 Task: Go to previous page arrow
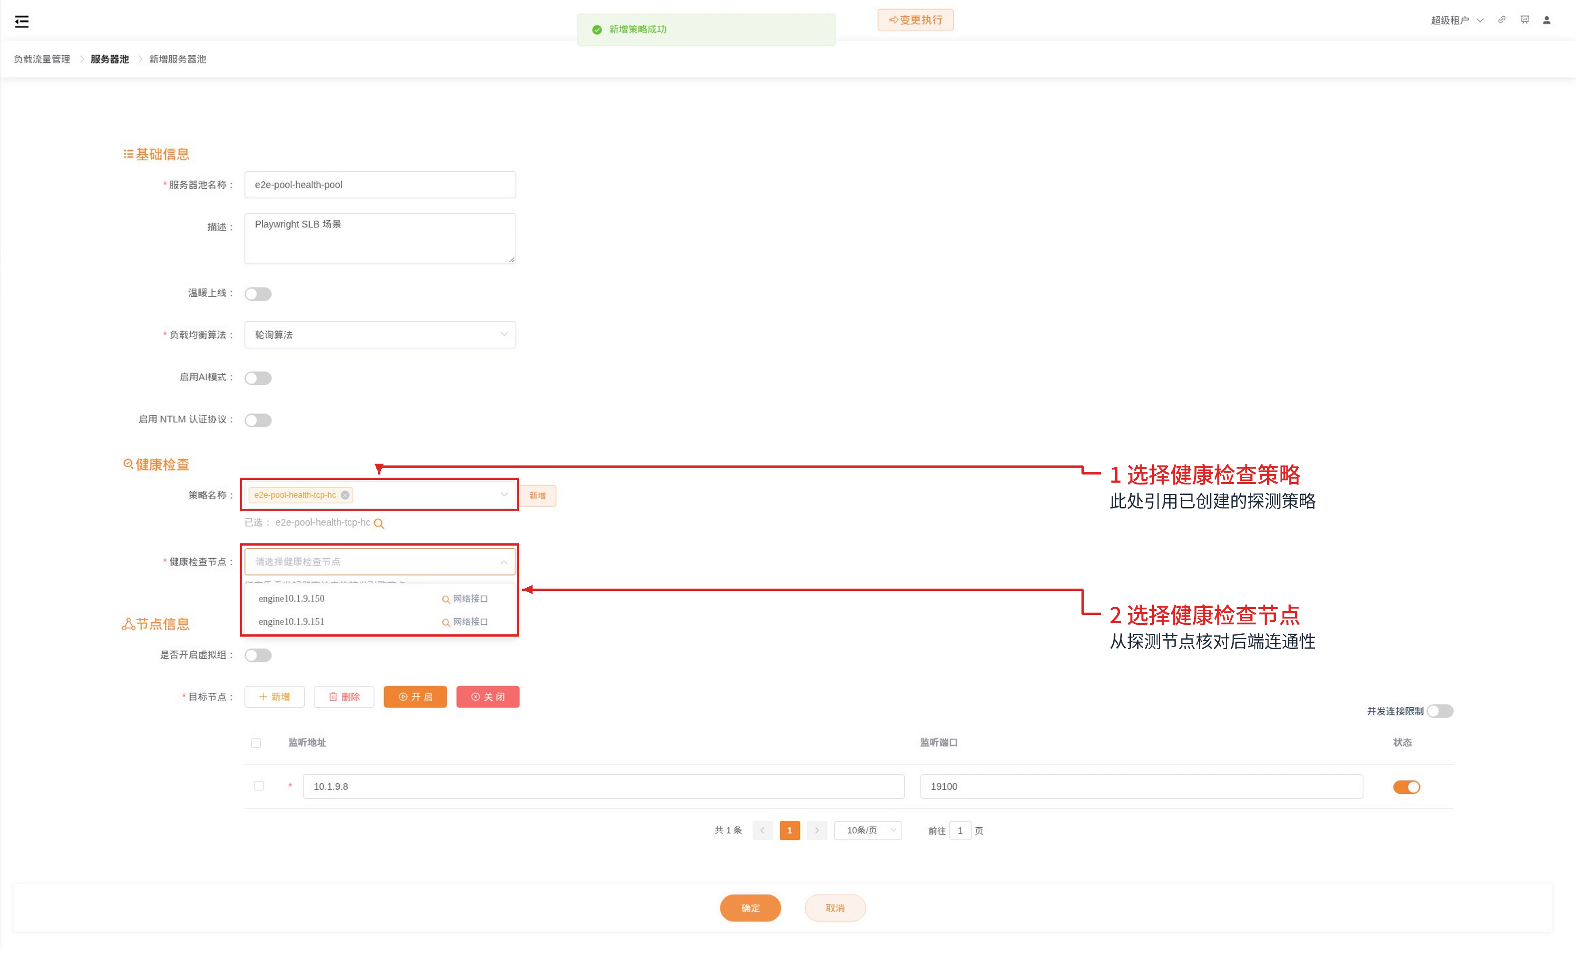tap(762, 830)
